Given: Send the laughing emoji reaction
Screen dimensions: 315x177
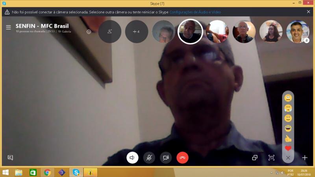Looking at the screenshot, I should point(288,128).
